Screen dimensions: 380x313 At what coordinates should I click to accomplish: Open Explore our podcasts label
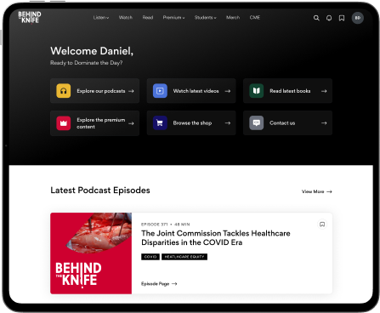(101, 91)
